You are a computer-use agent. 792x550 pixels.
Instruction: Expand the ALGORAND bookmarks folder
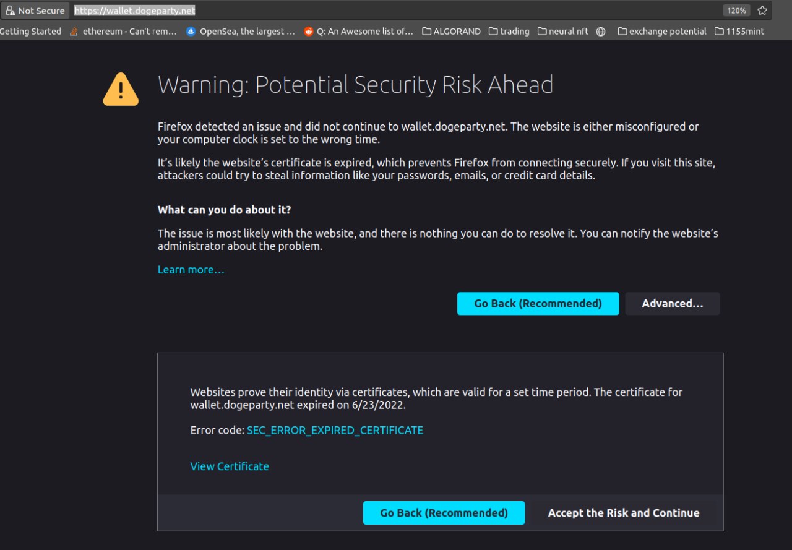pyautogui.click(x=451, y=32)
